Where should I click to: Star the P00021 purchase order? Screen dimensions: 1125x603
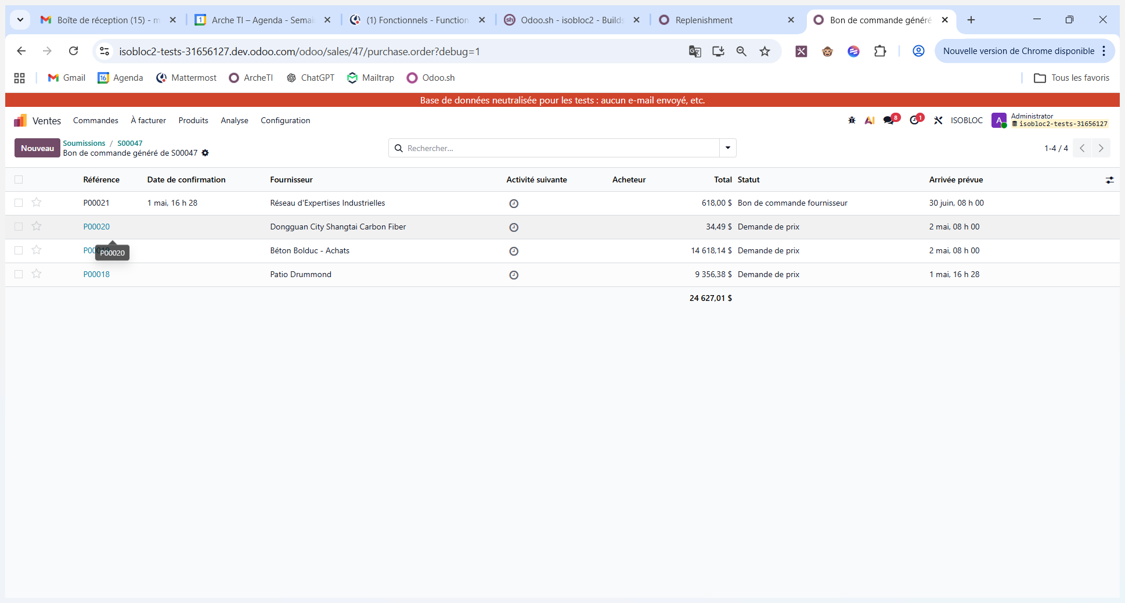pos(37,202)
